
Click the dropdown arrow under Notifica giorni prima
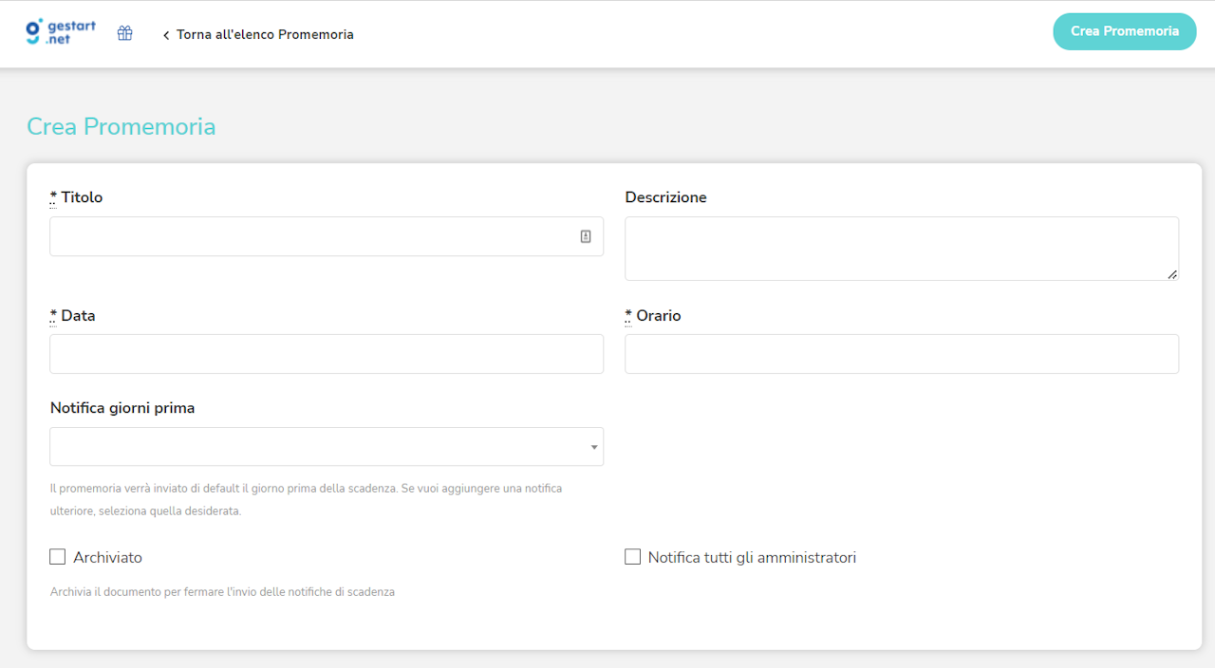594,446
